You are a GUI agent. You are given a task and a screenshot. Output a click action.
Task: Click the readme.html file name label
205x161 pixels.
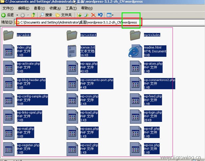(153, 47)
